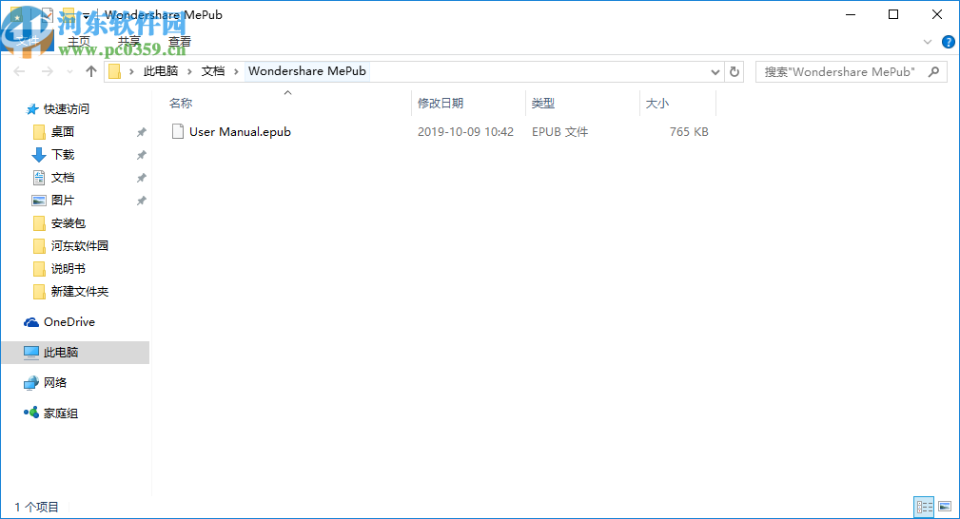Open the Help question mark icon
Screen dimensions: 960x519
(949, 42)
